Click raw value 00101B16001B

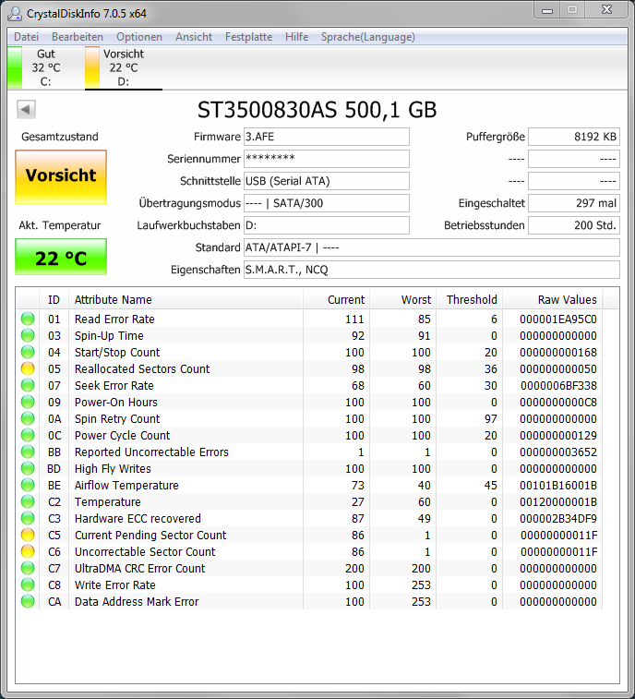coord(557,486)
